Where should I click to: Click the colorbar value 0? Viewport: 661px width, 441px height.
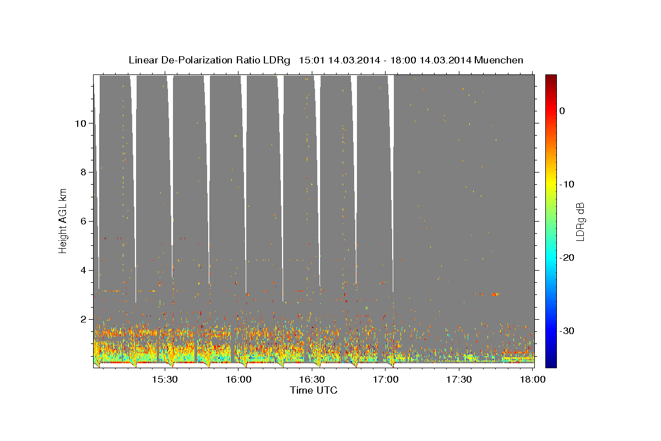[x=562, y=111]
